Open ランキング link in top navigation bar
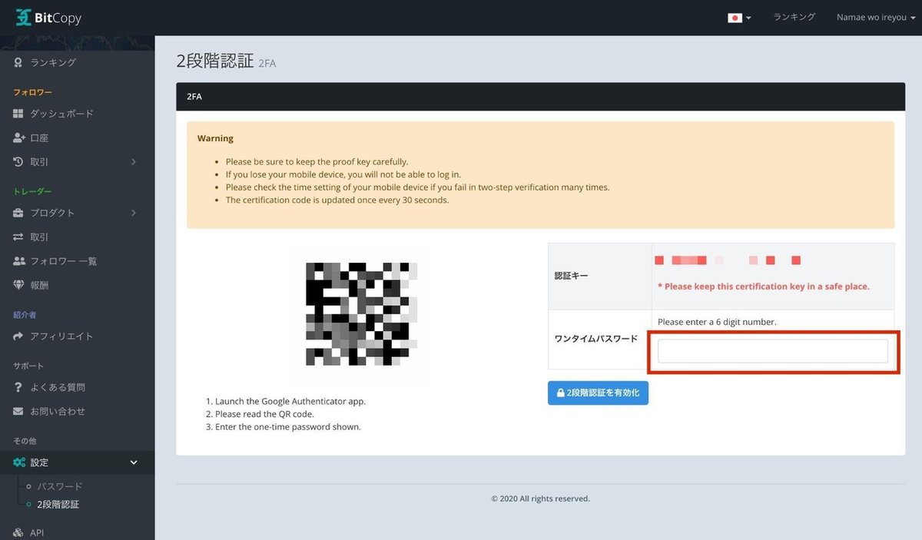 [x=794, y=17]
